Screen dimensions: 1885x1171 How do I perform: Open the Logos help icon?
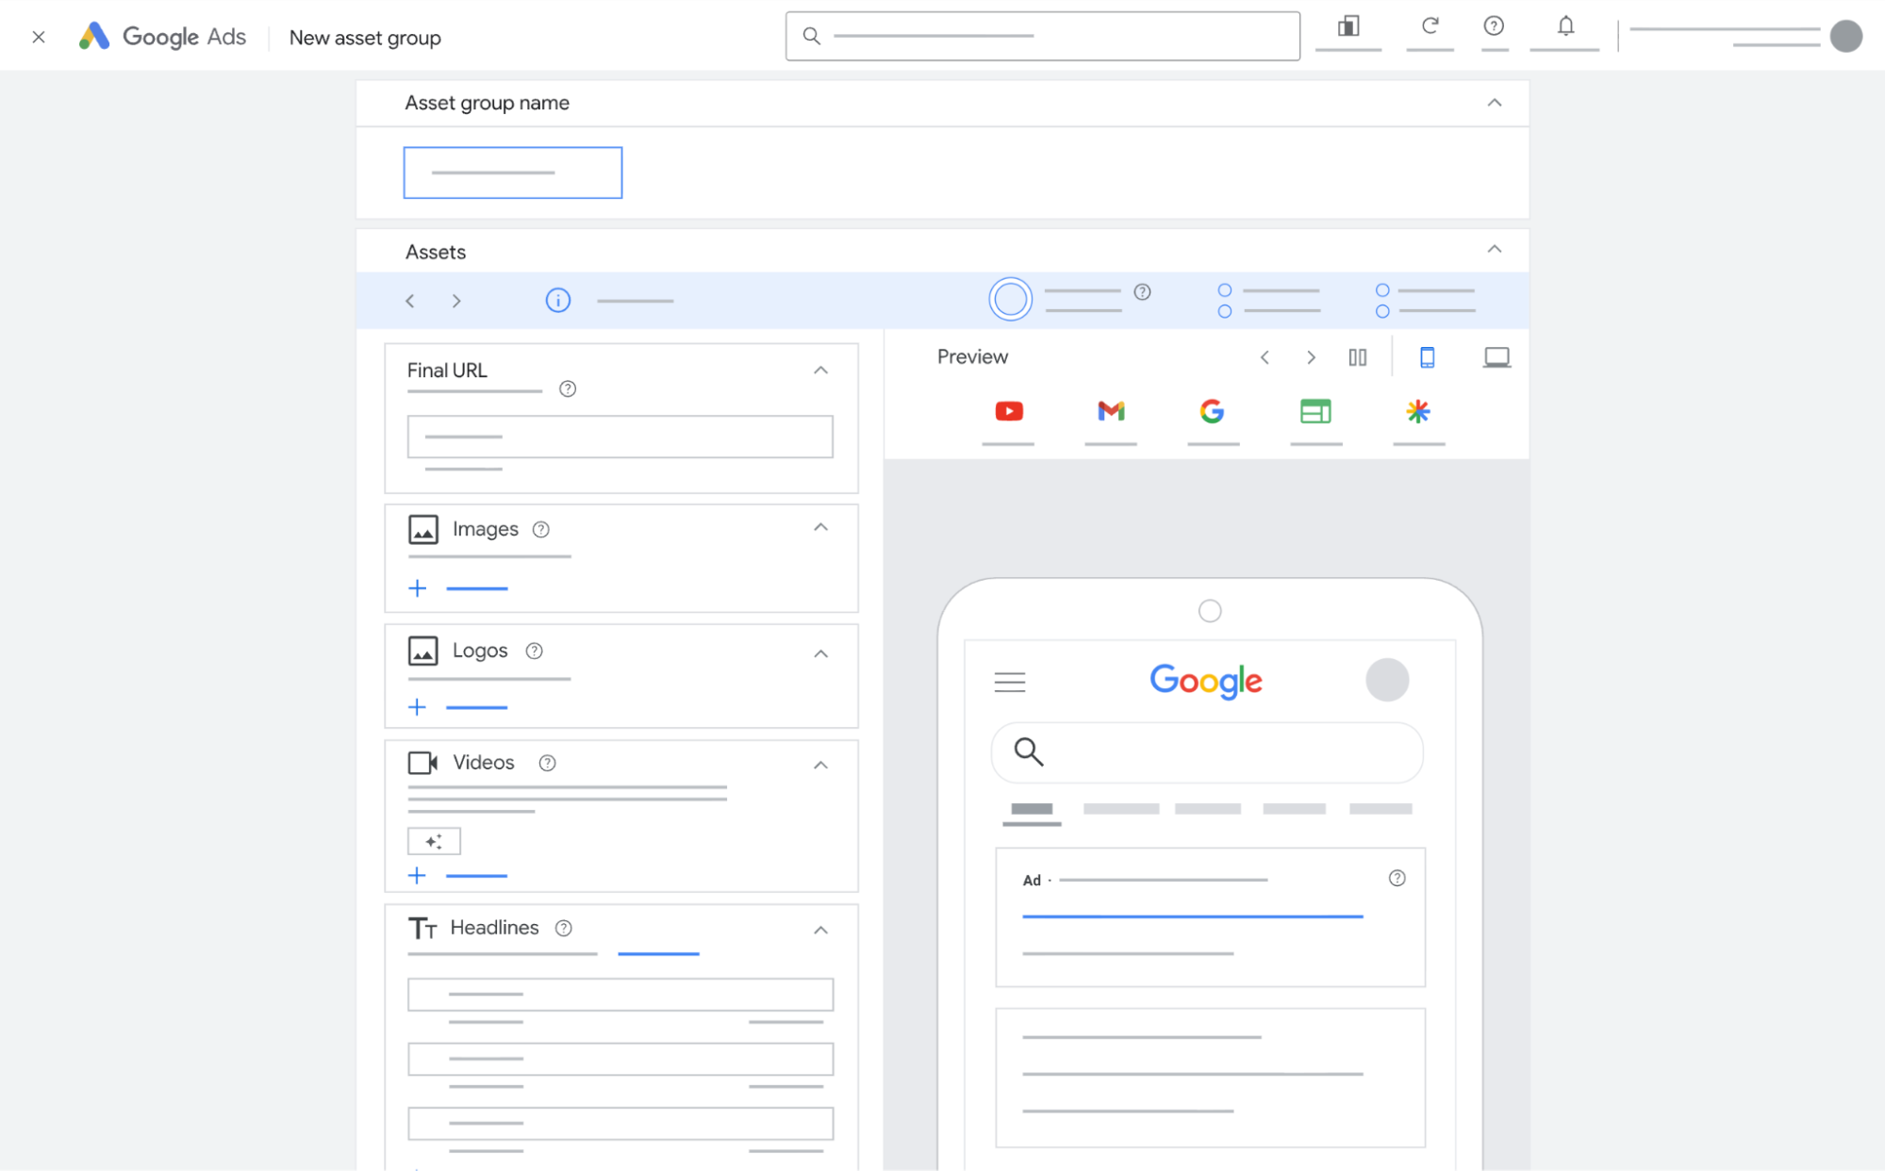(534, 651)
